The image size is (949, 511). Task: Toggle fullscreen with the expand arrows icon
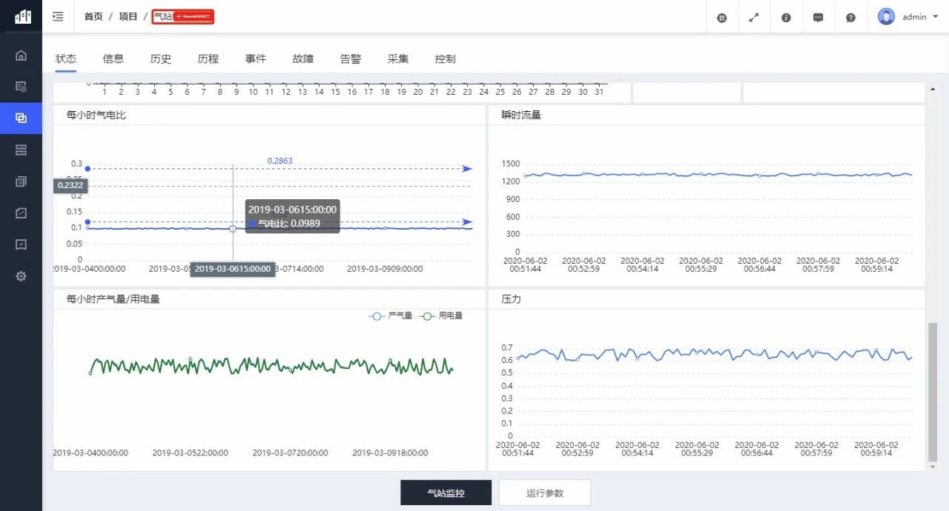(754, 17)
